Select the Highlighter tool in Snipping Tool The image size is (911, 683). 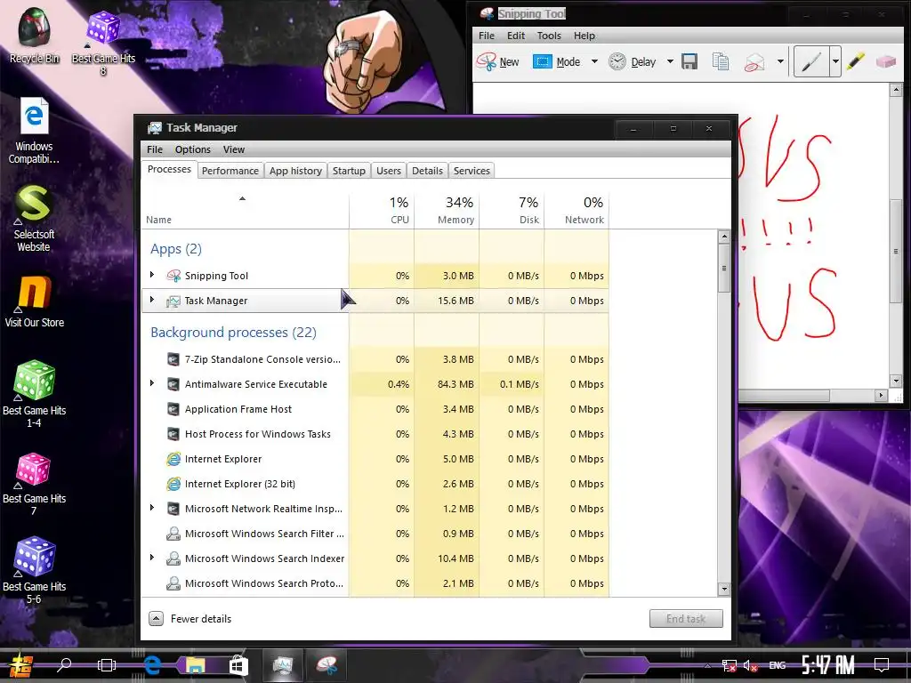click(855, 61)
